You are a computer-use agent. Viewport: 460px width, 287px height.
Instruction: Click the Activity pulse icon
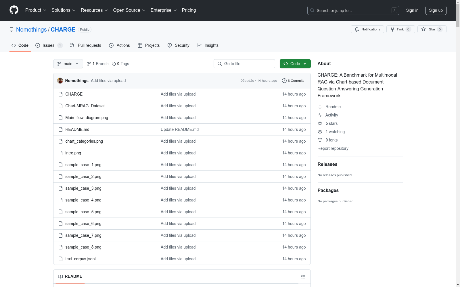coord(320,115)
